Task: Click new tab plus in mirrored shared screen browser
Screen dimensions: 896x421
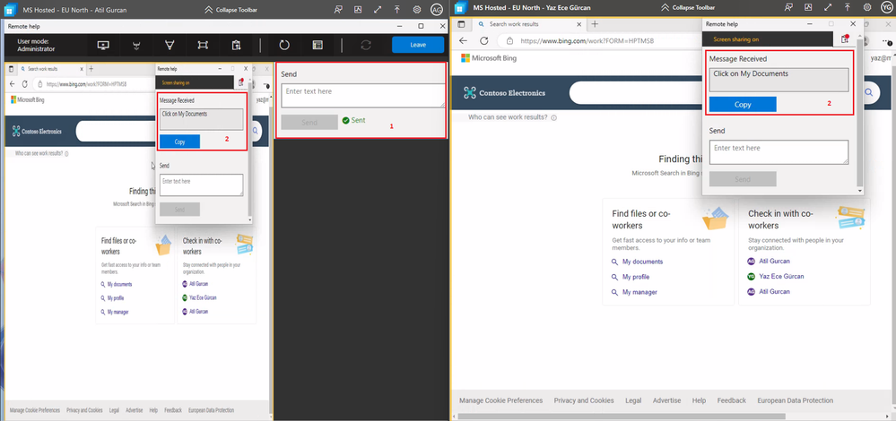Action: (x=91, y=68)
